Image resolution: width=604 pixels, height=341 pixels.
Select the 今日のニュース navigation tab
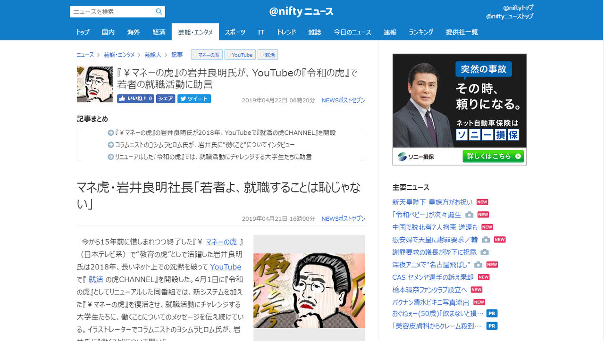(352, 32)
